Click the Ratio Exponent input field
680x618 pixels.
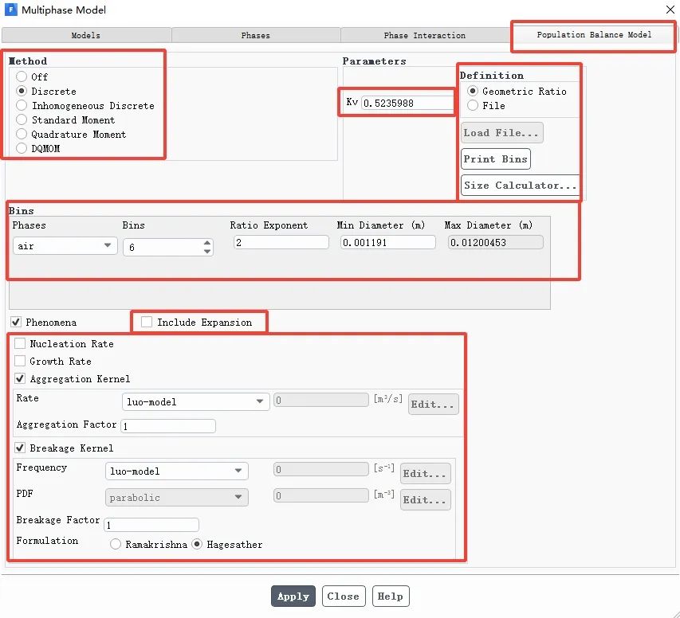tap(281, 242)
